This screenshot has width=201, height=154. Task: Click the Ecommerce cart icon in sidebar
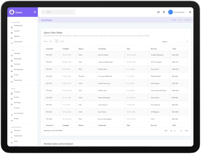click(12, 42)
